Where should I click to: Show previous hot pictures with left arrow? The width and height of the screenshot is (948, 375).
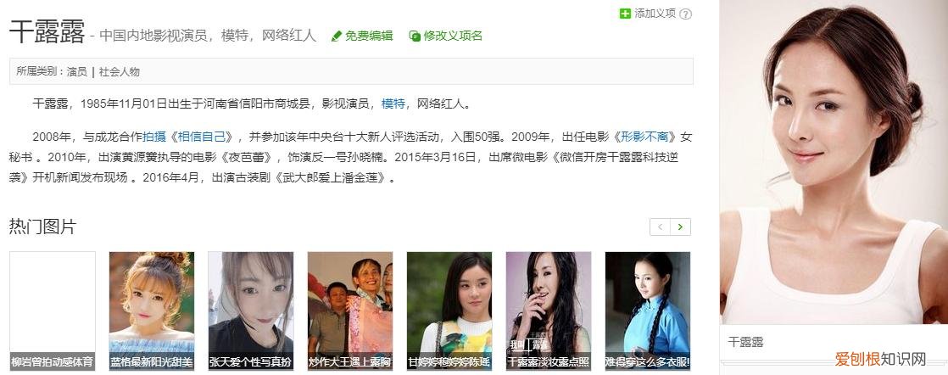pyautogui.click(x=661, y=227)
